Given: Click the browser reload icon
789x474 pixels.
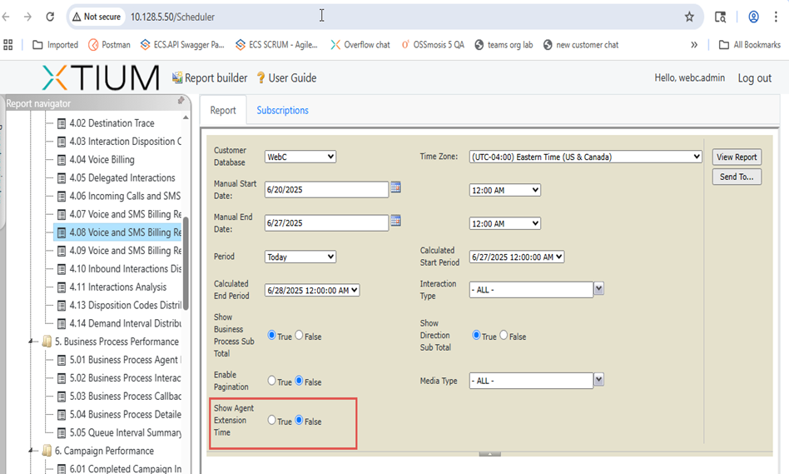Looking at the screenshot, I should tap(50, 17).
